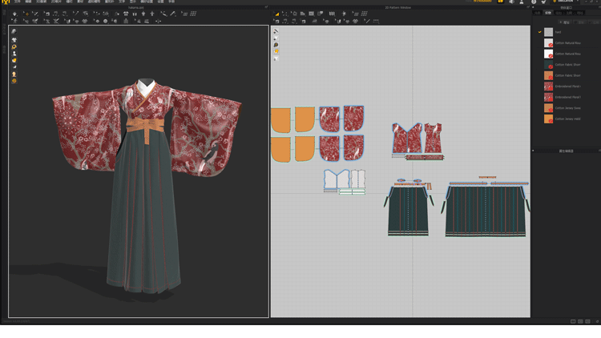Viewport: 601px width, 338px height.
Task: Expand the property editor panel arrow
Action: coord(534,151)
